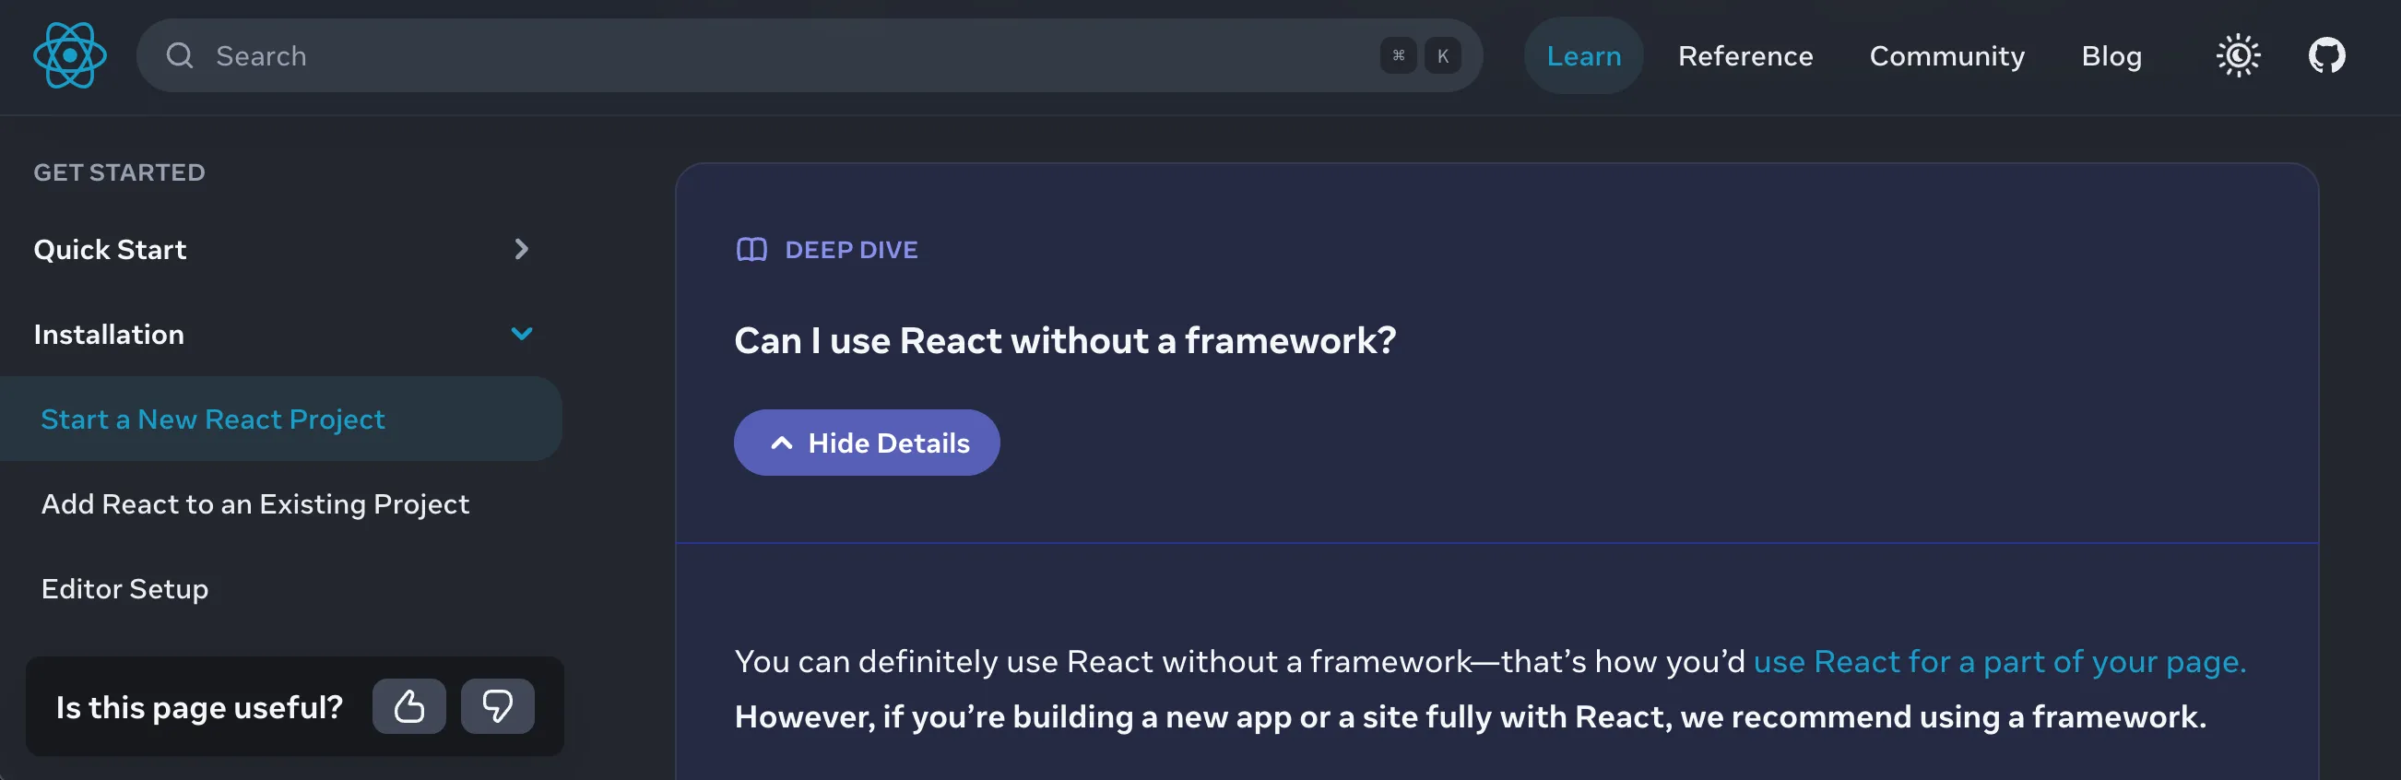Open the GitHub repository icon
The height and width of the screenshot is (780, 2401).
(x=2326, y=56)
